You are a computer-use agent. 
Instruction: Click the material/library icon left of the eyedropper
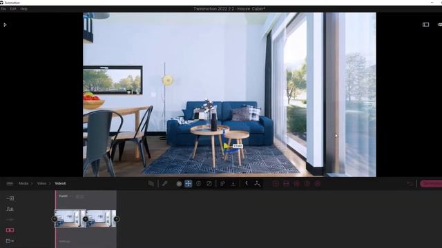coord(151,184)
